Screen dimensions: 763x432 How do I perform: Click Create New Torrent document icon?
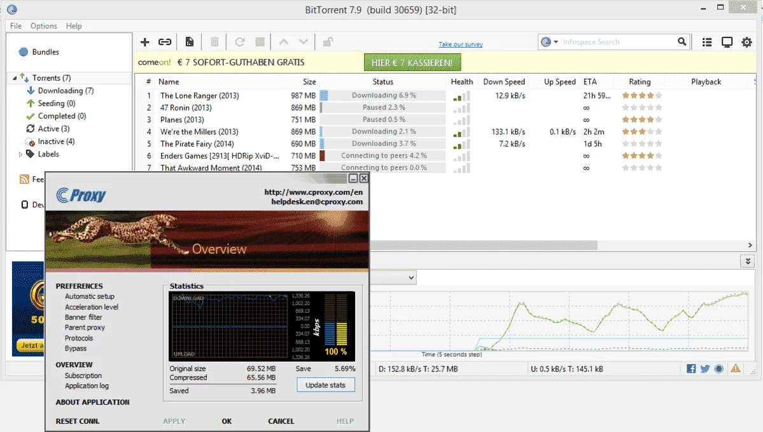[x=189, y=43]
